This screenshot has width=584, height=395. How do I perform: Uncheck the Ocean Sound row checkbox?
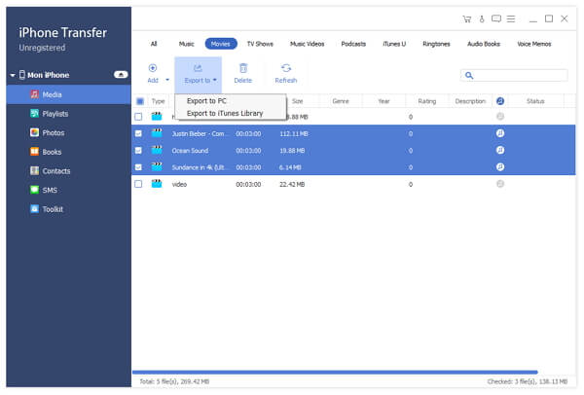pyautogui.click(x=138, y=151)
